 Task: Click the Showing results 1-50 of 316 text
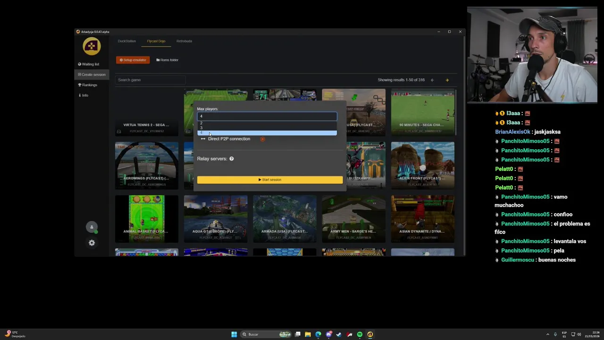401,80
